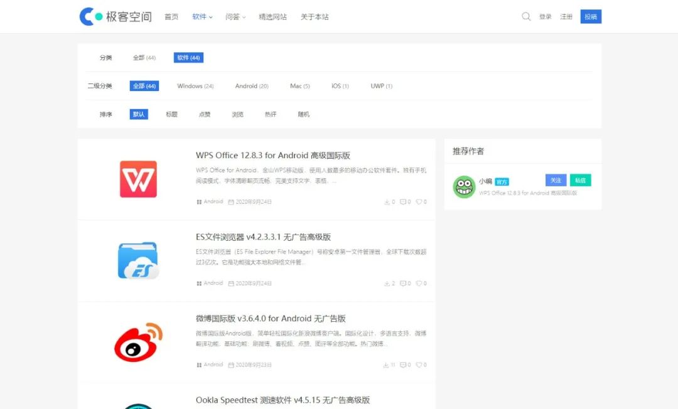This screenshot has height=409, width=678.
Task: Filter by Windows (24) sub-category
Action: click(x=195, y=86)
